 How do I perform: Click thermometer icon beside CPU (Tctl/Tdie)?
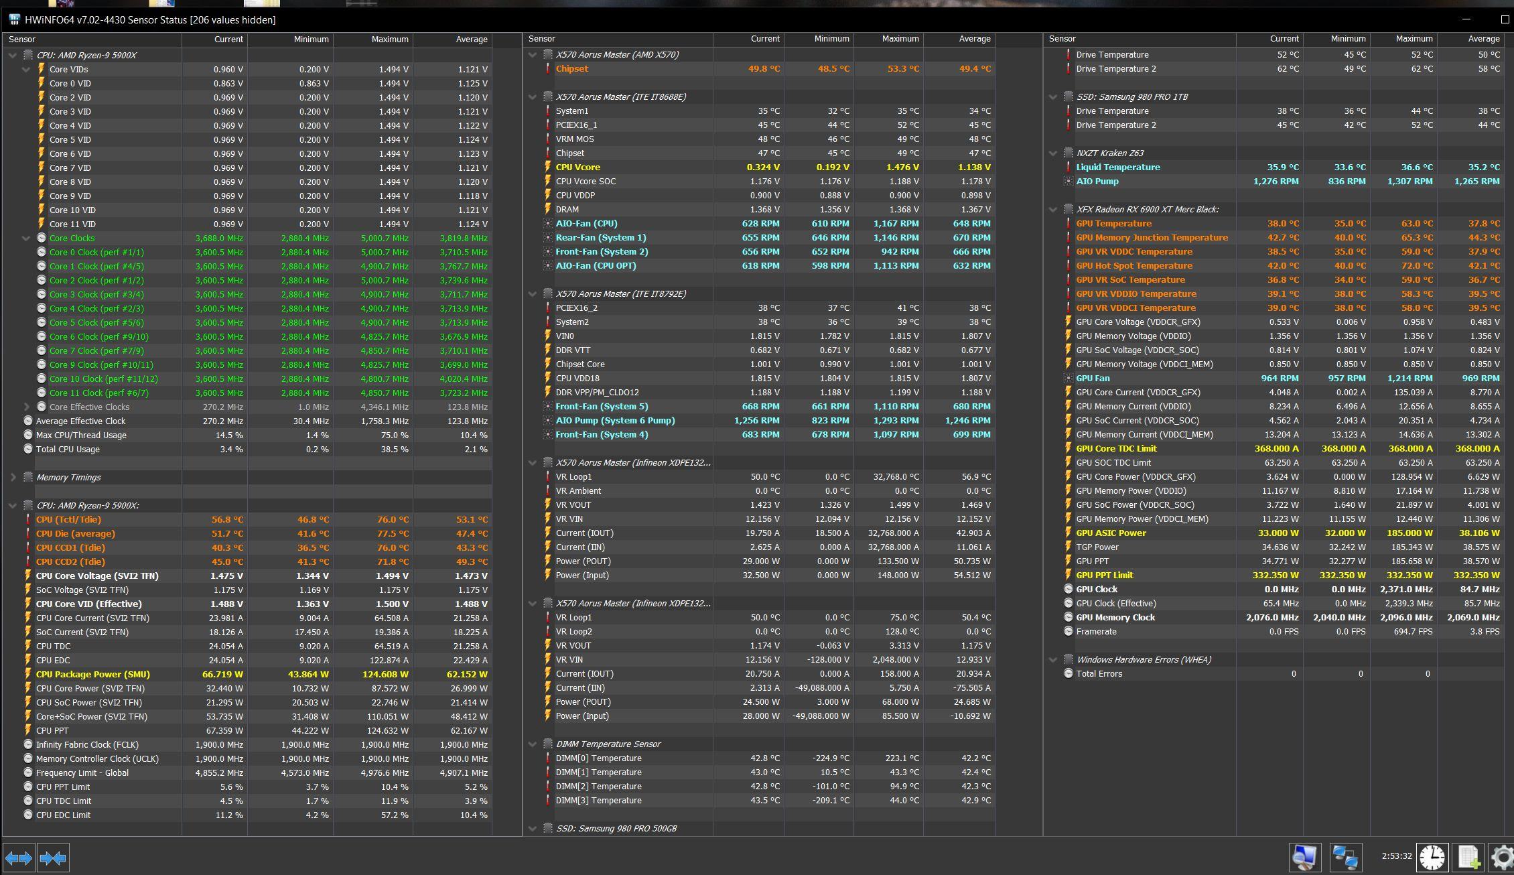tap(27, 519)
